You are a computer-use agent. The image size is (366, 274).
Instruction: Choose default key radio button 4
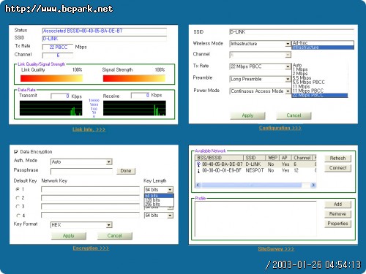pyautogui.click(x=18, y=216)
